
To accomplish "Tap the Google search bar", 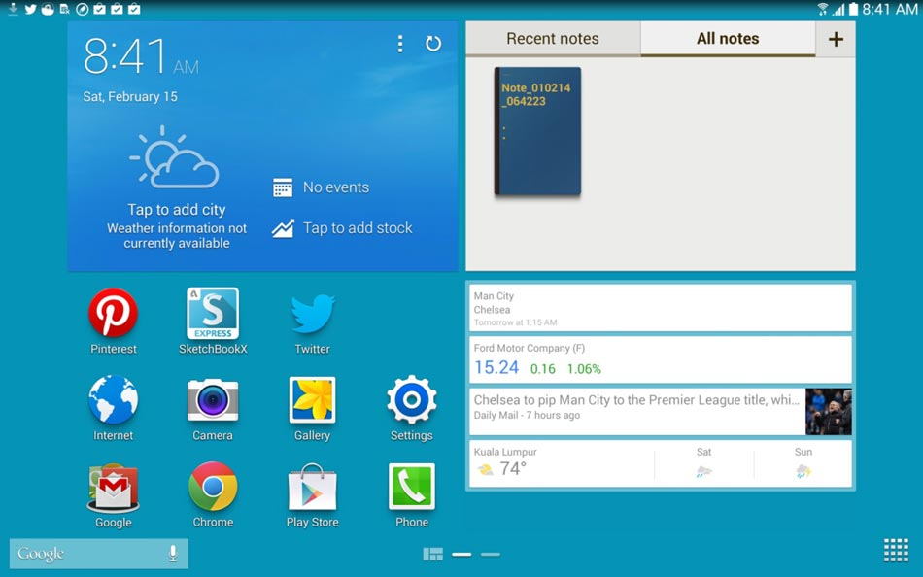I will 99,554.
